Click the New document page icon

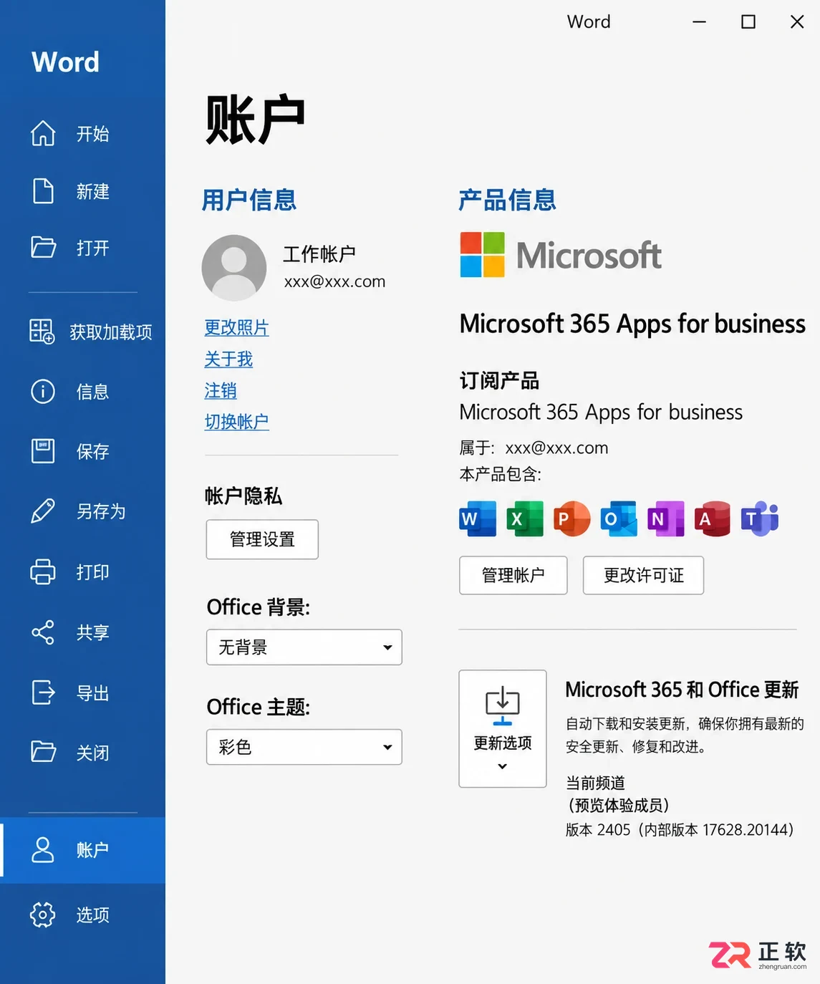click(43, 191)
